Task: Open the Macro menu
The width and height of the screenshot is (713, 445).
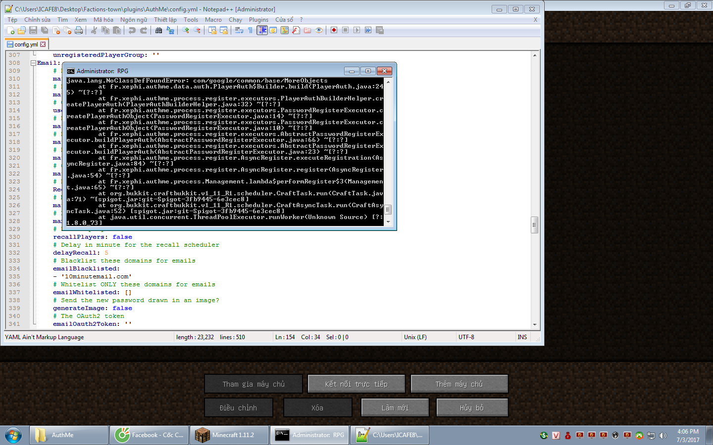Action: [x=213, y=20]
